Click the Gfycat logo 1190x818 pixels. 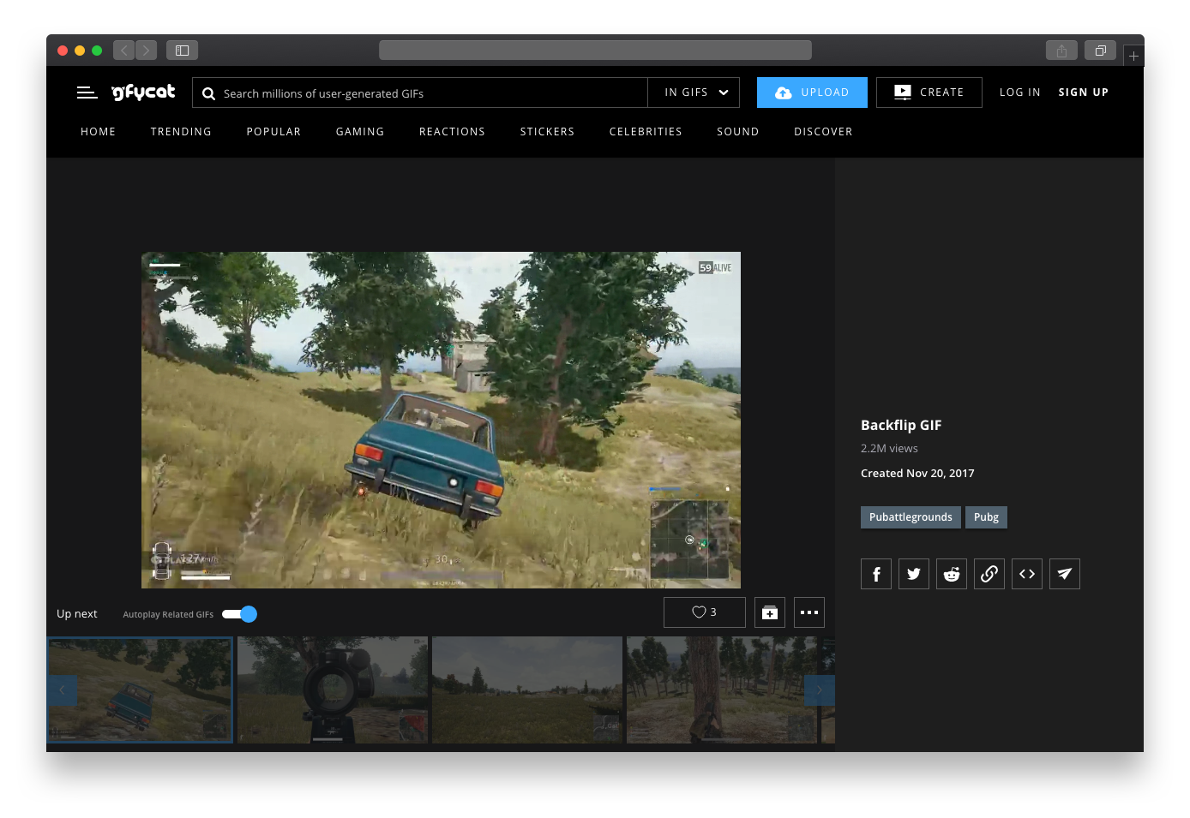click(x=143, y=92)
